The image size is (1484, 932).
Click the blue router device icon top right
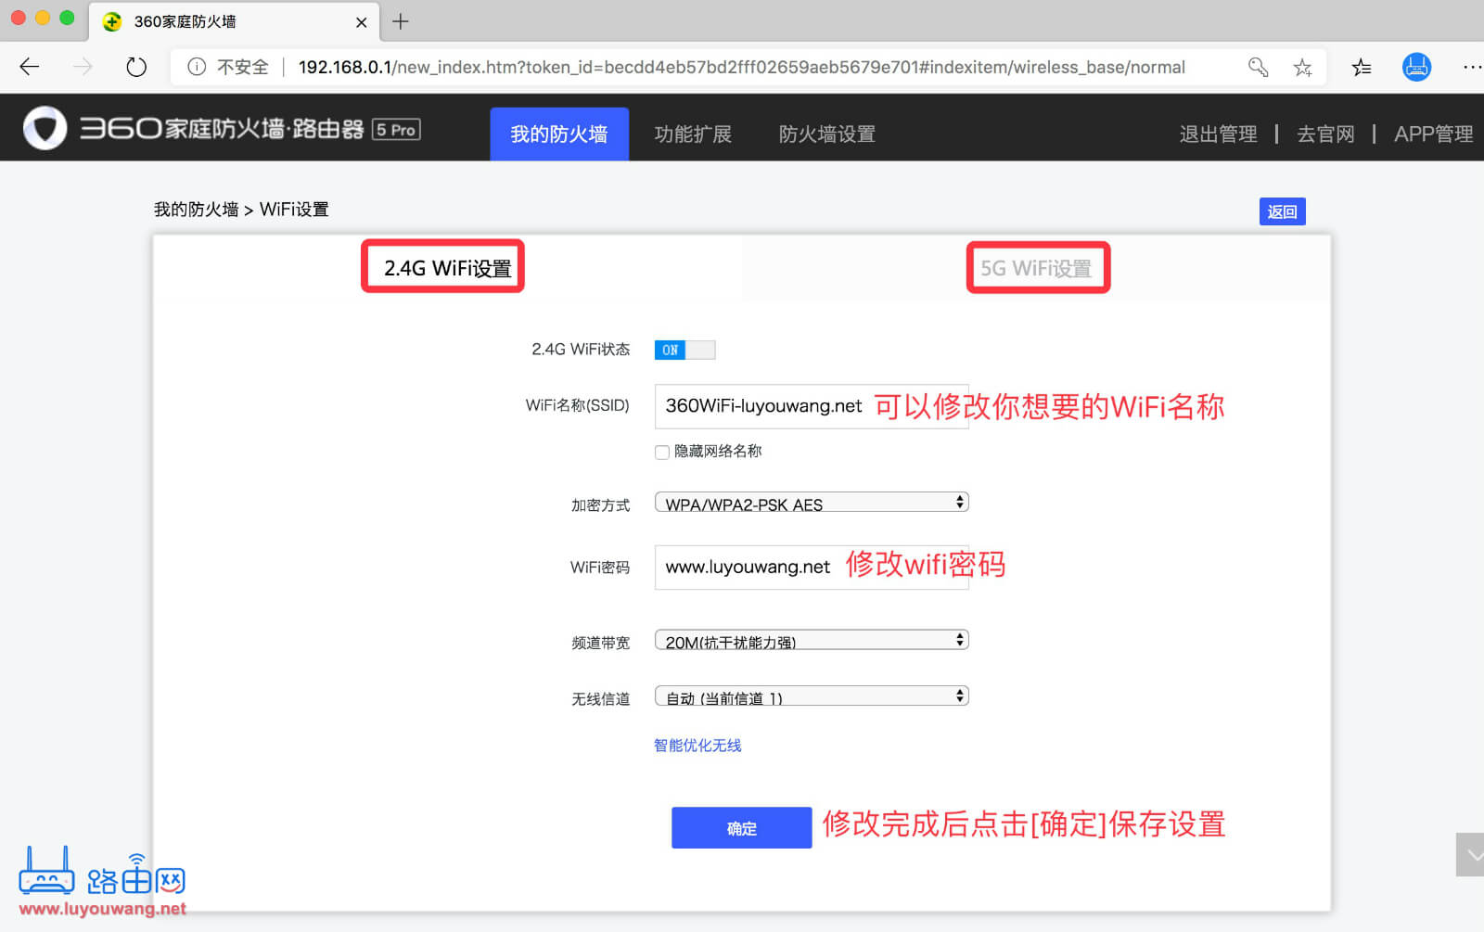(1415, 66)
